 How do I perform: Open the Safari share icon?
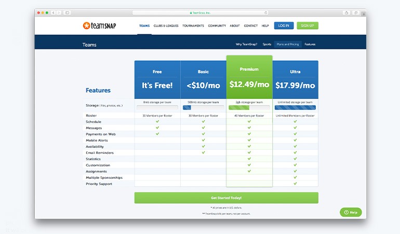point(346,12)
